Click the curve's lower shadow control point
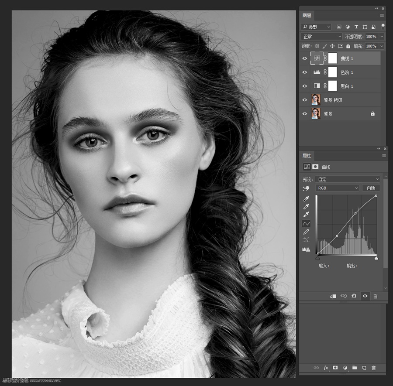Image resolution: width=393 pixels, height=386 pixels. [337, 236]
